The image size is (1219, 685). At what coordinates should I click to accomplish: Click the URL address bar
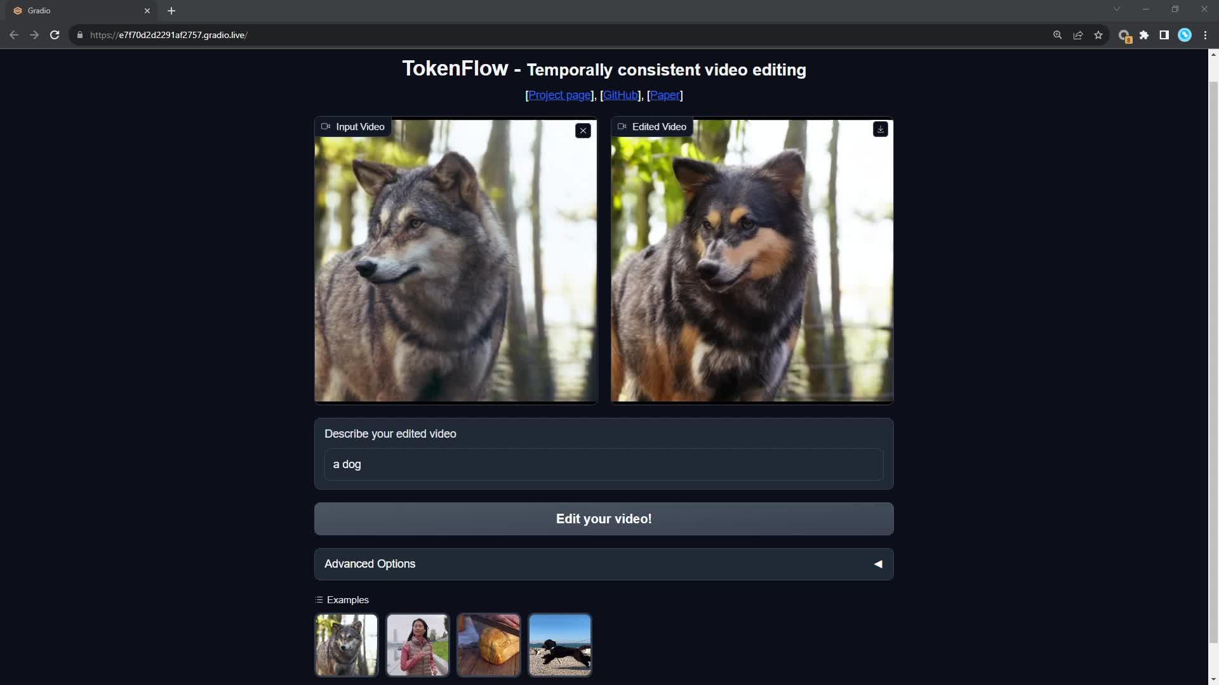[x=559, y=35]
